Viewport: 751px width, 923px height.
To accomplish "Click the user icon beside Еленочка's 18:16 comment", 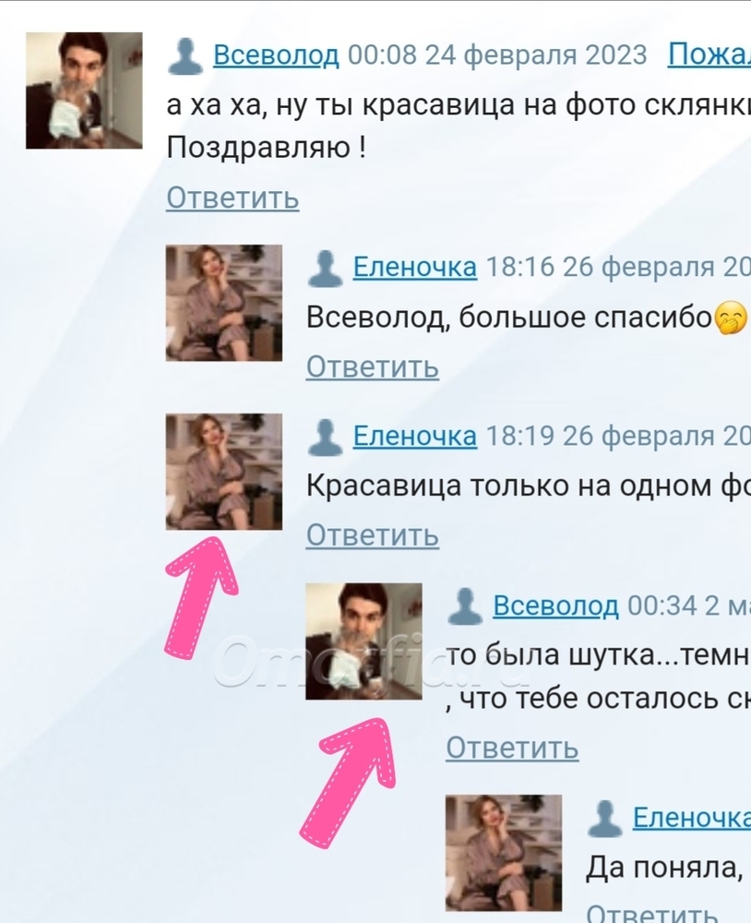I will coord(326,269).
